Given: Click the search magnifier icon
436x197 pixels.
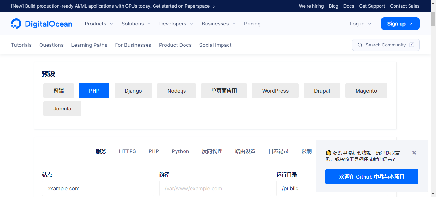Looking at the screenshot, I should (360, 45).
